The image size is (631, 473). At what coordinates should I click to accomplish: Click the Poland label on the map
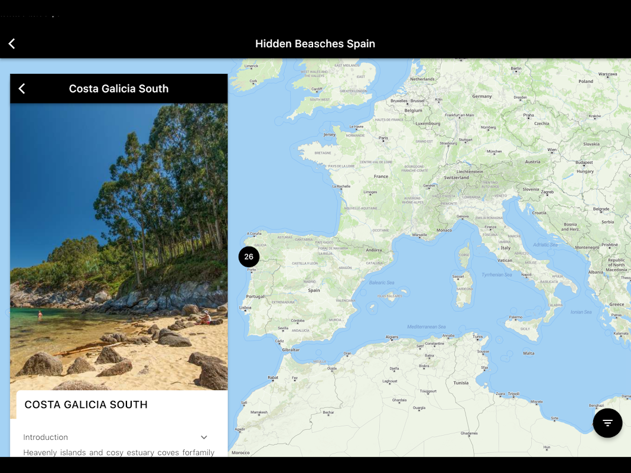[586, 82]
